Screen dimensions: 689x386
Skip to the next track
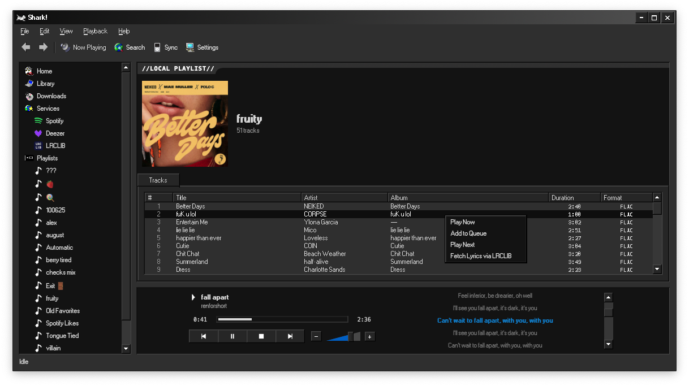pyautogui.click(x=290, y=336)
